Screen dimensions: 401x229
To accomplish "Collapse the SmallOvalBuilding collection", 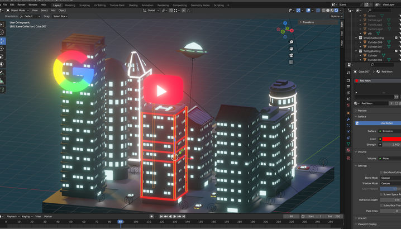I will pos(356,38).
